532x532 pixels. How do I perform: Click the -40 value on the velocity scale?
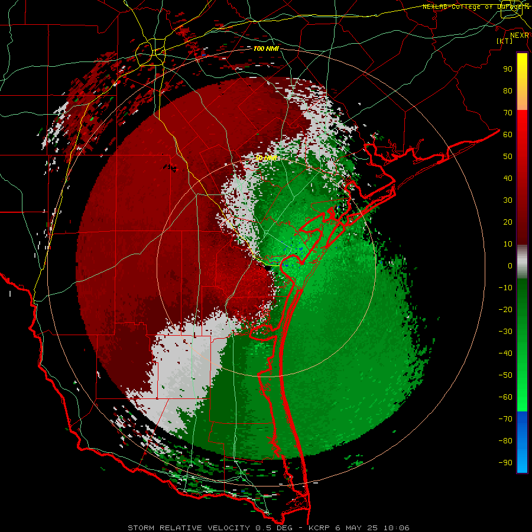505,353
